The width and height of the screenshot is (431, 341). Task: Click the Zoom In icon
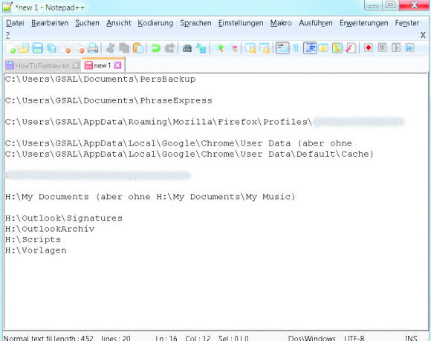[220, 48]
